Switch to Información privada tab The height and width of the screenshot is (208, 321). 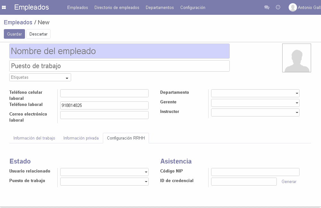point(81,138)
